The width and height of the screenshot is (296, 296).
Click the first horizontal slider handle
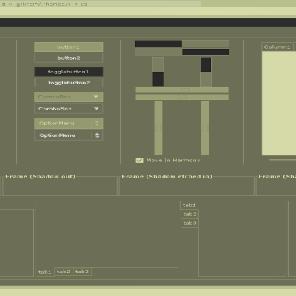click(x=184, y=90)
